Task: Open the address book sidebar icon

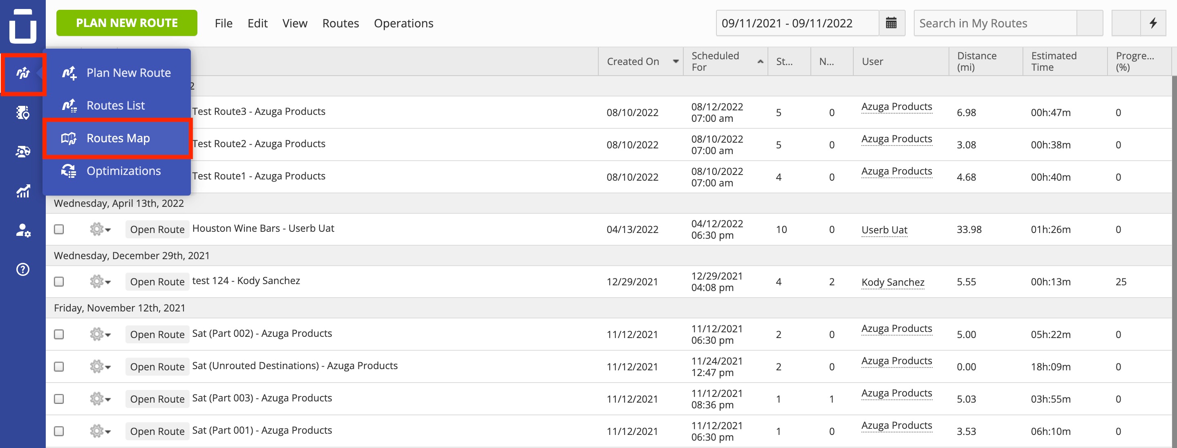Action: pyautogui.click(x=23, y=112)
